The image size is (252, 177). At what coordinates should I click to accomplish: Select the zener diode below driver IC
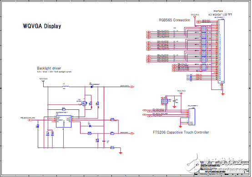click(90, 126)
